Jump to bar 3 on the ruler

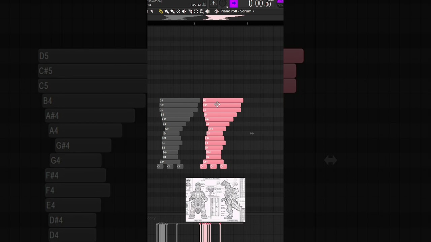pyautogui.click(x=247, y=24)
